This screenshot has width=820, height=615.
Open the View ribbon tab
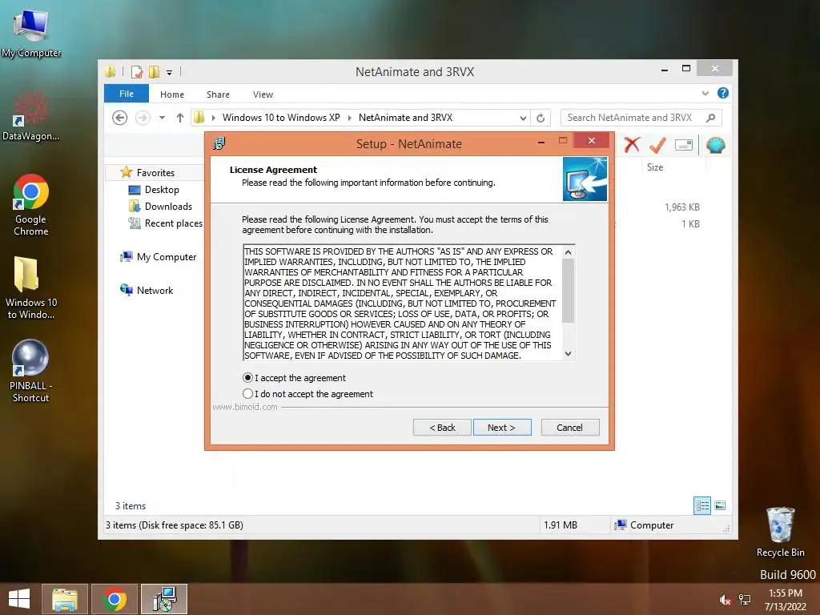[263, 94]
